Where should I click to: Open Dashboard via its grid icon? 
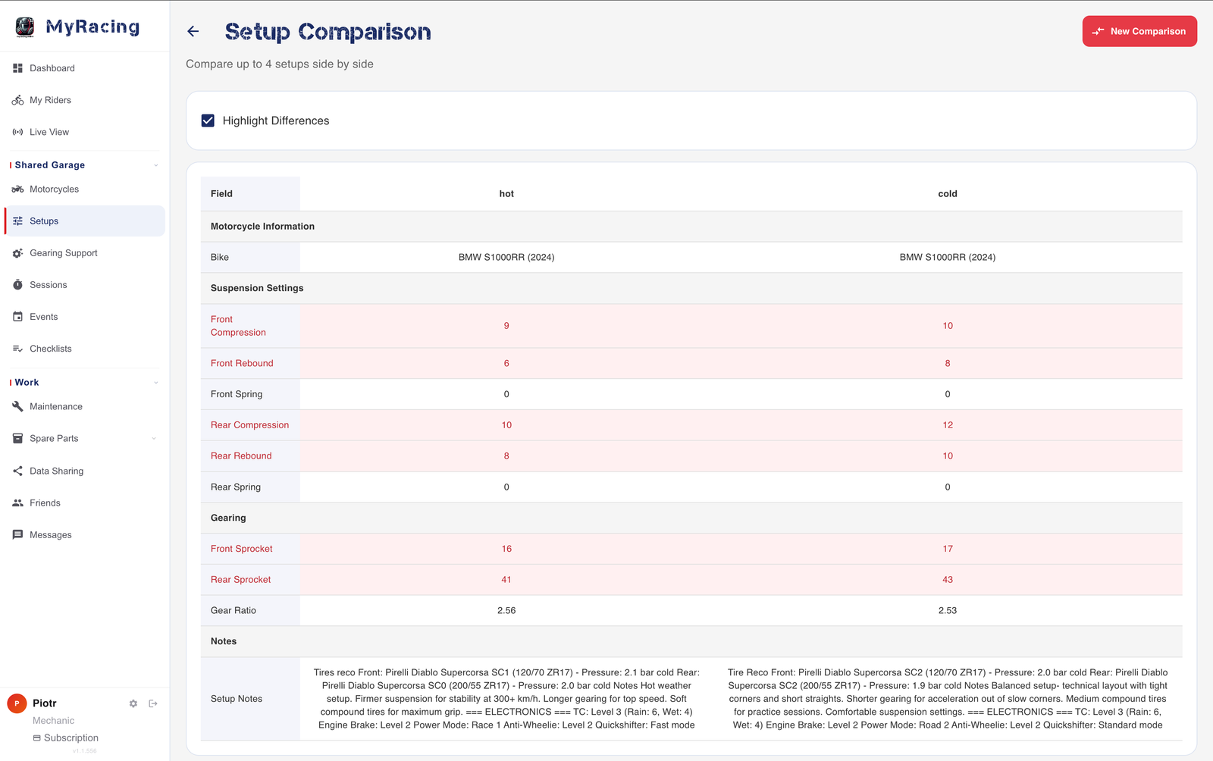[17, 68]
